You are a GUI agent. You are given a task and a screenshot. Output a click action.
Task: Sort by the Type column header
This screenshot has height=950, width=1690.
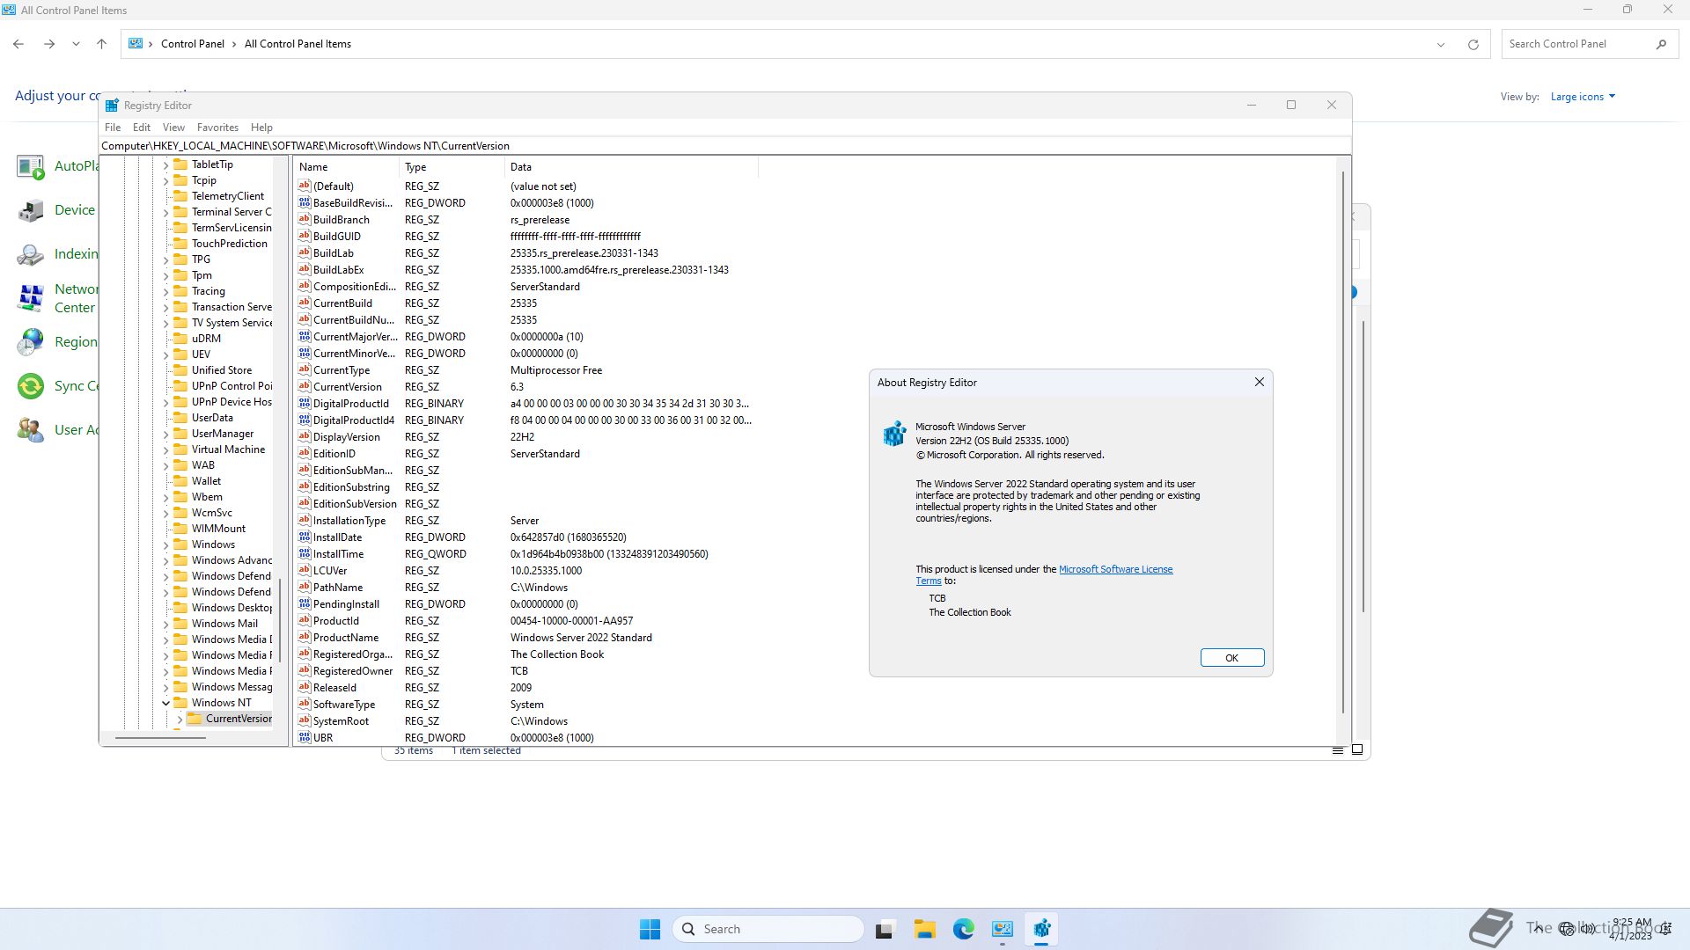coord(452,167)
